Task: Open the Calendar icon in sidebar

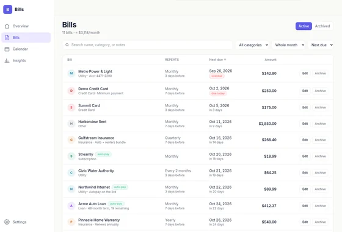Action: coord(7,49)
